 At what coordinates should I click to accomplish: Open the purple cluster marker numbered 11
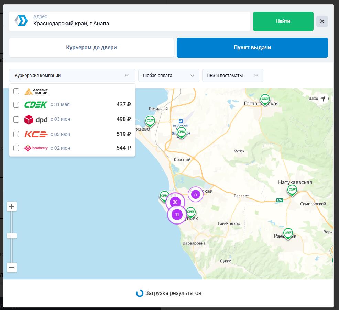click(x=177, y=215)
